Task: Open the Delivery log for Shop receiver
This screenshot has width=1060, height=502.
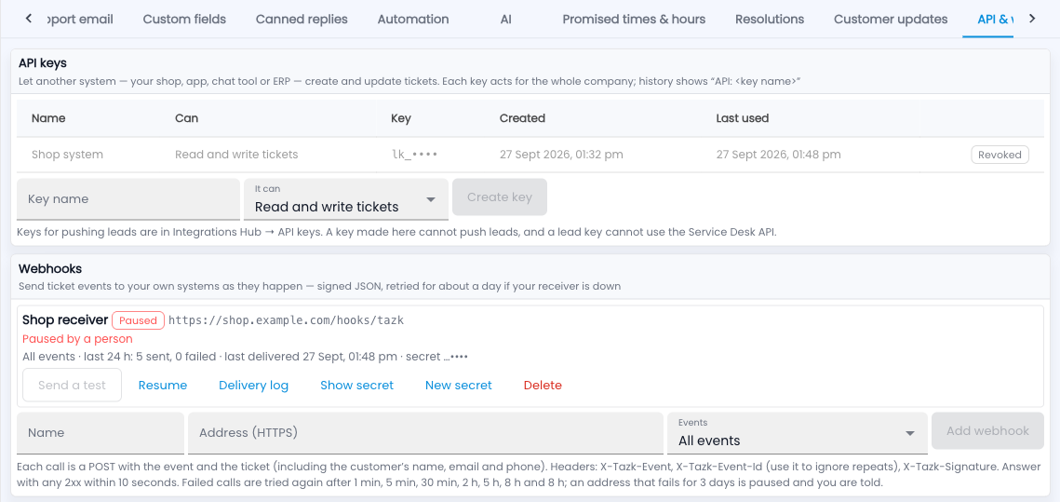Action: pyautogui.click(x=253, y=385)
